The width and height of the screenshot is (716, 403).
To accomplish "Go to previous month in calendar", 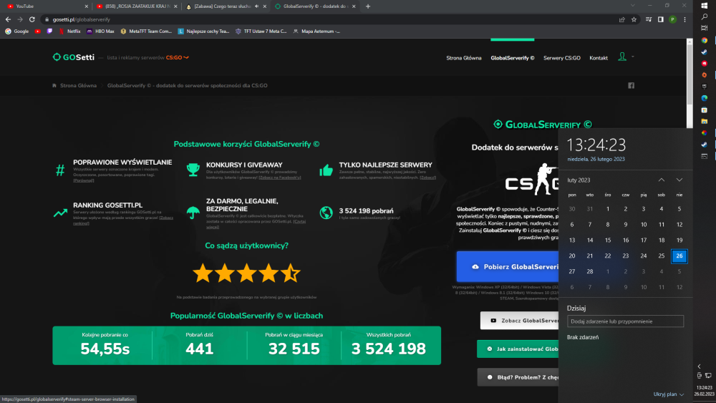I will click(x=661, y=180).
